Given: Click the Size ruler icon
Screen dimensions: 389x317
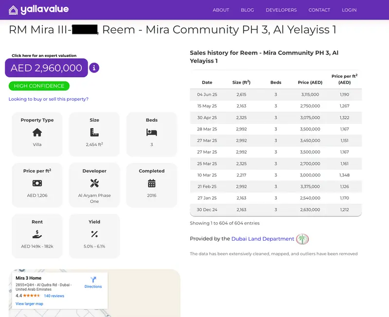Looking at the screenshot, I should [x=94, y=132].
